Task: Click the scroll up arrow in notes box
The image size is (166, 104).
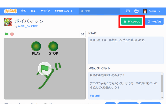Action: pos(162,73)
